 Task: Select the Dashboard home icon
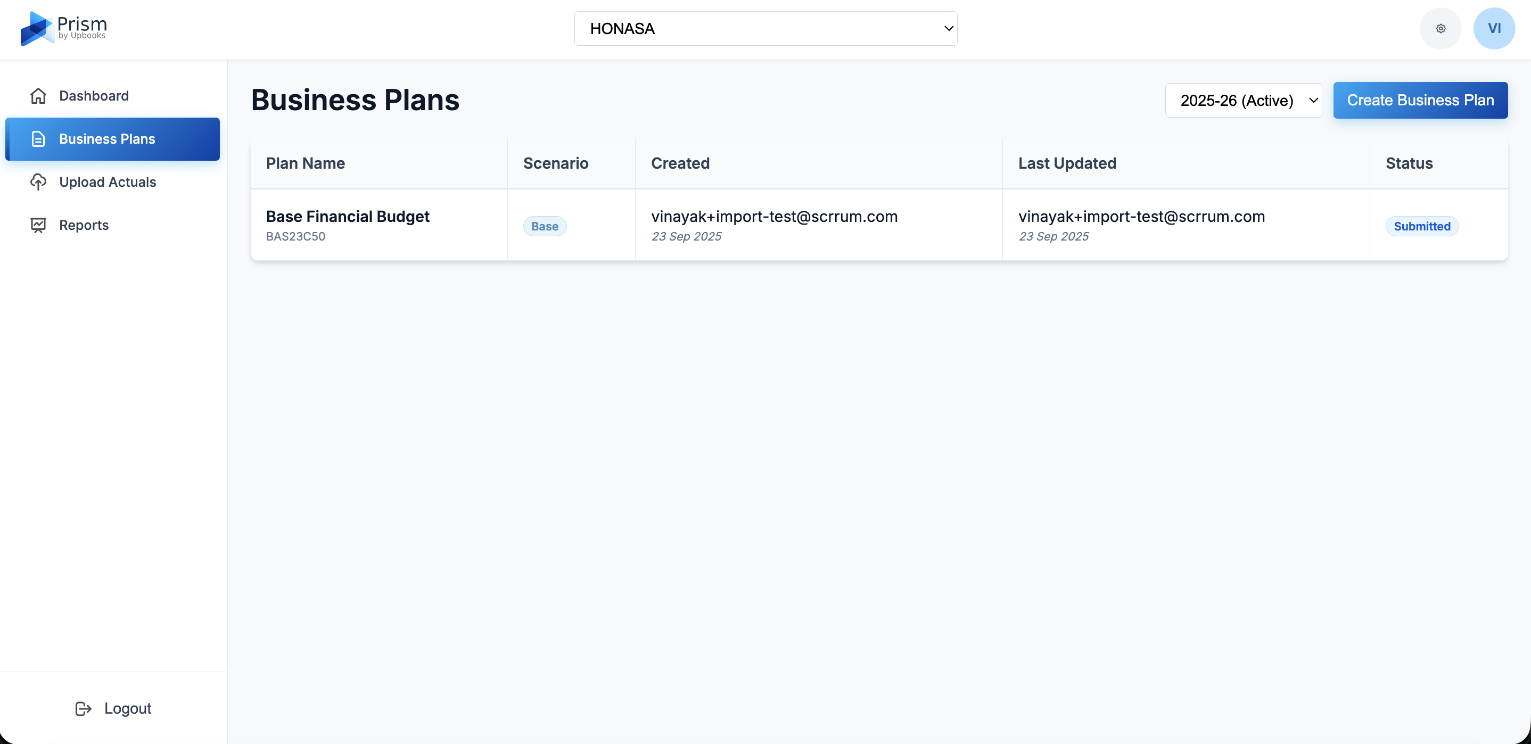[38, 95]
